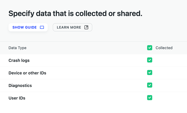Click the checkmark in the Diagnostics row

pos(150,85)
